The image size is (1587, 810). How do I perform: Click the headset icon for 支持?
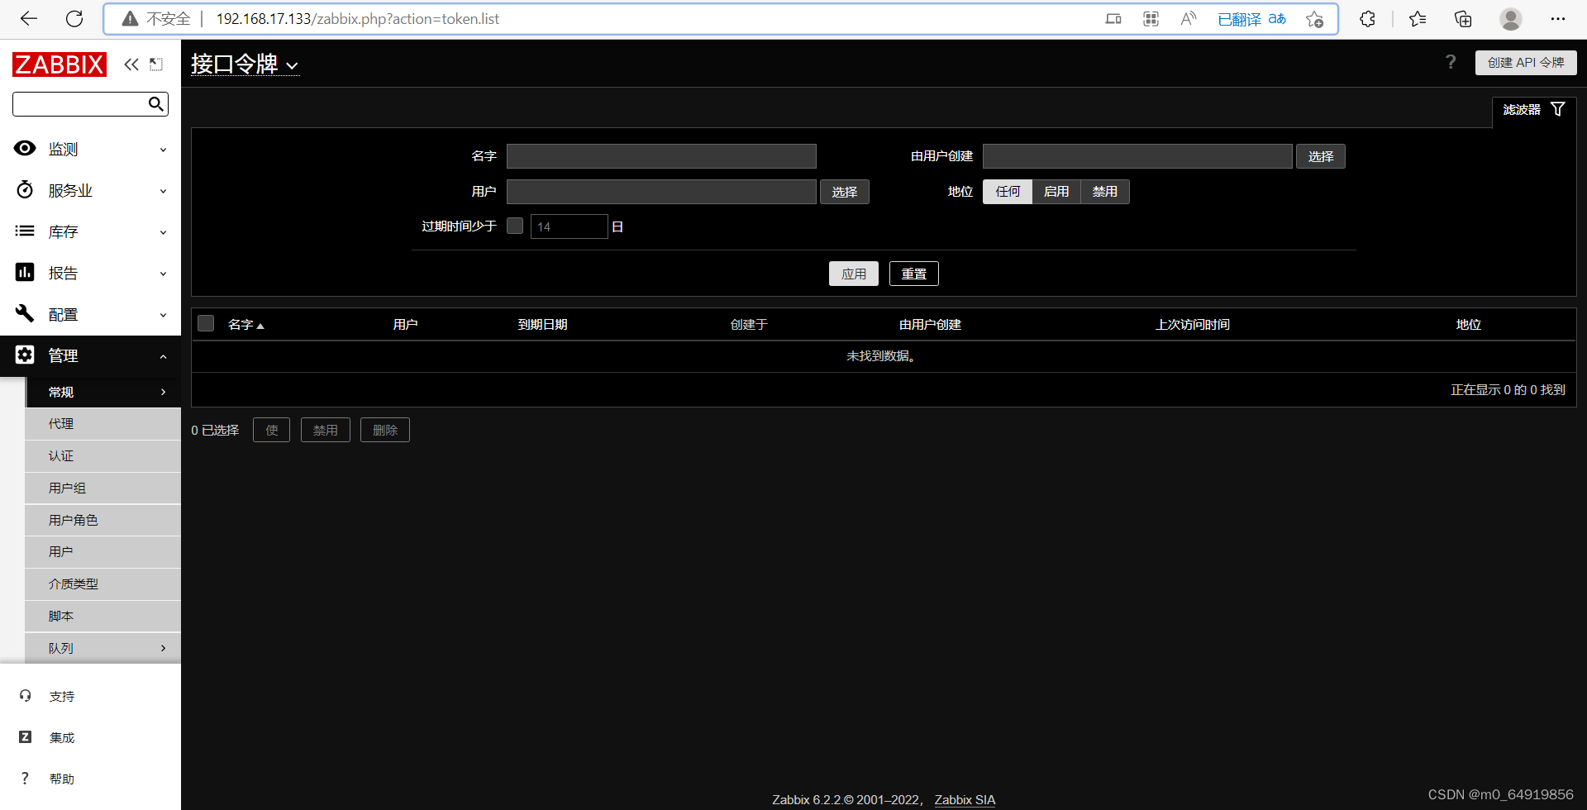tap(25, 696)
